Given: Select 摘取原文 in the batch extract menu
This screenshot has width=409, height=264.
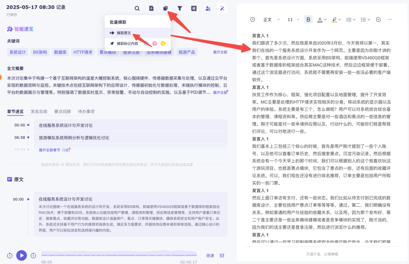Looking at the screenshot, I should coord(138,33).
